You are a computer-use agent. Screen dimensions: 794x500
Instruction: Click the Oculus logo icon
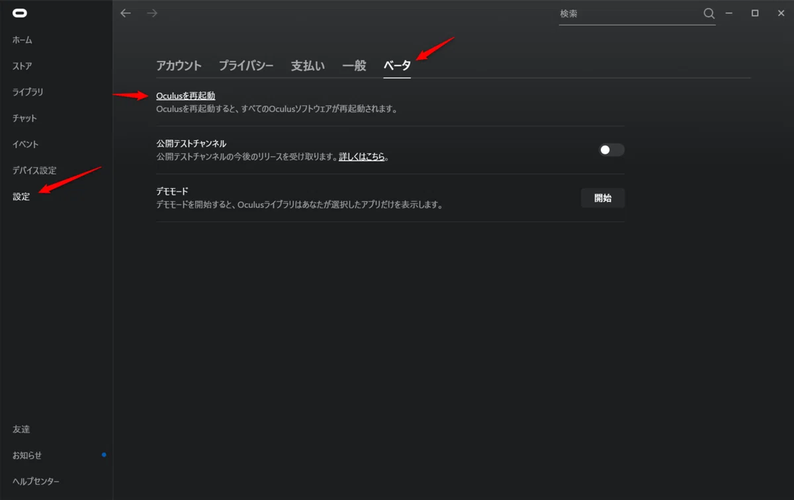tap(19, 13)
